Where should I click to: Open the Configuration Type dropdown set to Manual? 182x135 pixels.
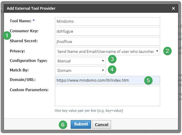80,61
